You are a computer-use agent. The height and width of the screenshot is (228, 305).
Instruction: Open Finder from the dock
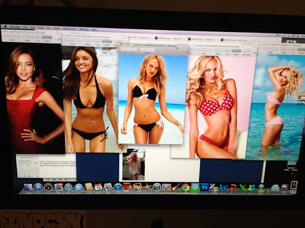28,187
